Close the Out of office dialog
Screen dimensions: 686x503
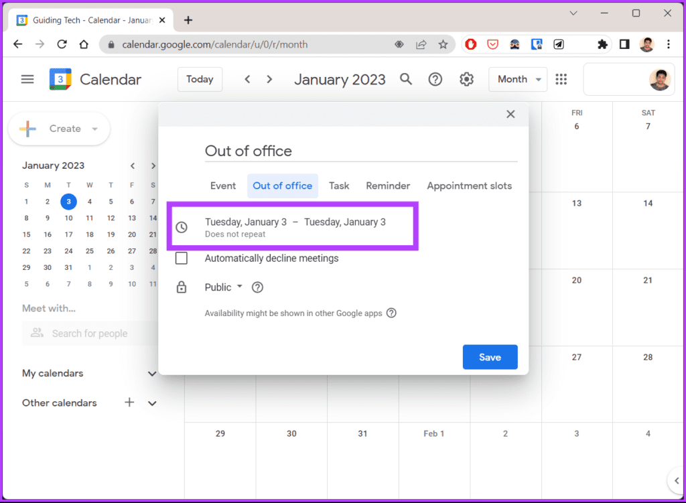(510, 114)
